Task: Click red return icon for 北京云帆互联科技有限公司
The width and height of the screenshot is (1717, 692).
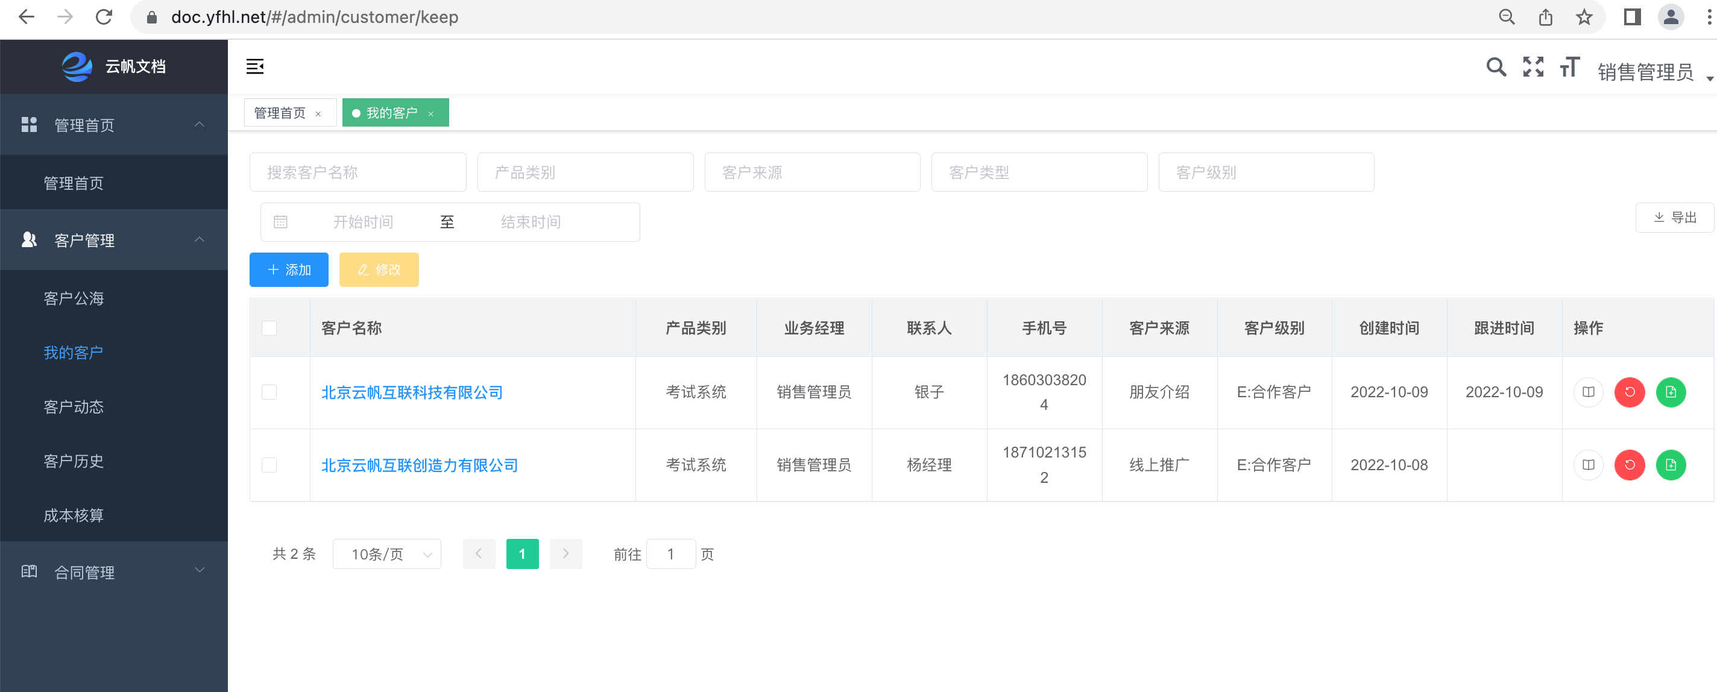Action: point(1630,392)
